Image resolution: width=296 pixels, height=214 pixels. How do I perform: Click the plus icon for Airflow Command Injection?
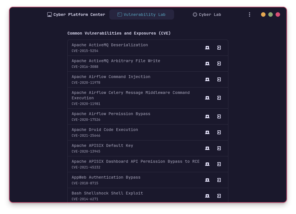(x=207, y=79)
